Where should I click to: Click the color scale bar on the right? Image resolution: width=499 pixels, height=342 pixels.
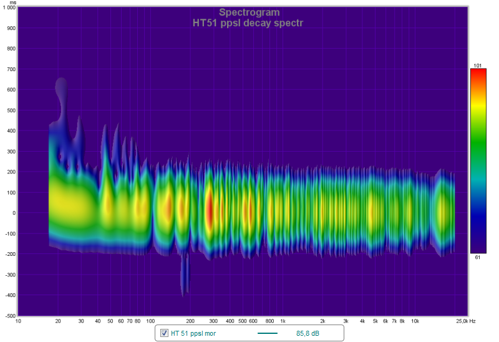[478, 161]
